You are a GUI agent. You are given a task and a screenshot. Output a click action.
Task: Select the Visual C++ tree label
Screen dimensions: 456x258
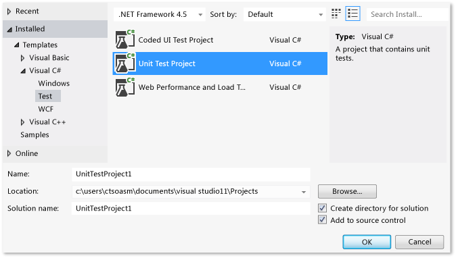point(47,122)
